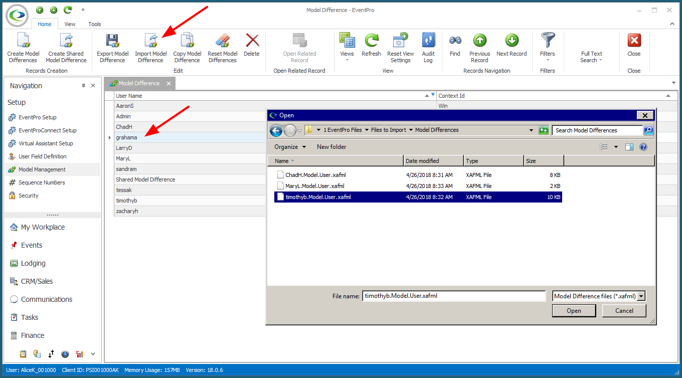The height and width of the screenshot is (378, 682).
Task: Click Import Model Difference ribbon button
Action: (151, 48)
